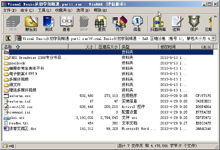The height and width of the screenshot is (150, 220).
Task: Click status bar total files text
Action: point(157,146)
